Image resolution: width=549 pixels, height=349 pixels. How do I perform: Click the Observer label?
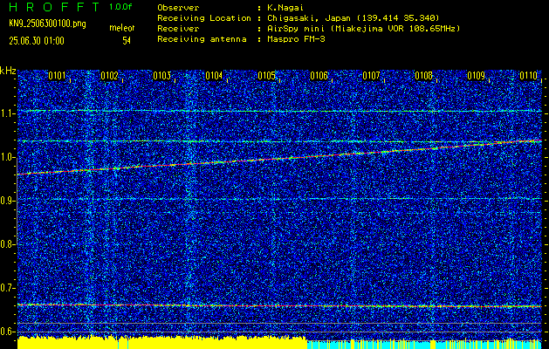click(178, 7)
